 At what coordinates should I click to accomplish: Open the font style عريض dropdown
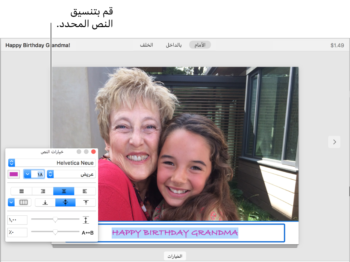(51, 174)
